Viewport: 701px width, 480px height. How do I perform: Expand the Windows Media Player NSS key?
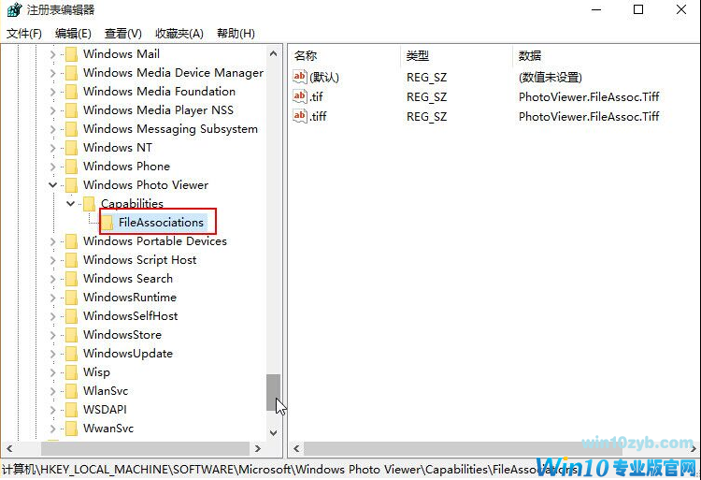[x=52, y=110]
